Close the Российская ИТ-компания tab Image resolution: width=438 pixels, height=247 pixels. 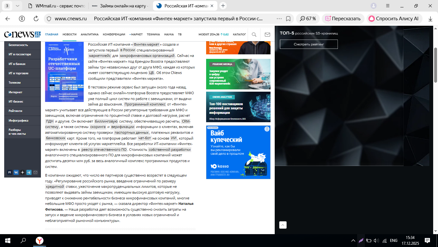coord(213,6)
